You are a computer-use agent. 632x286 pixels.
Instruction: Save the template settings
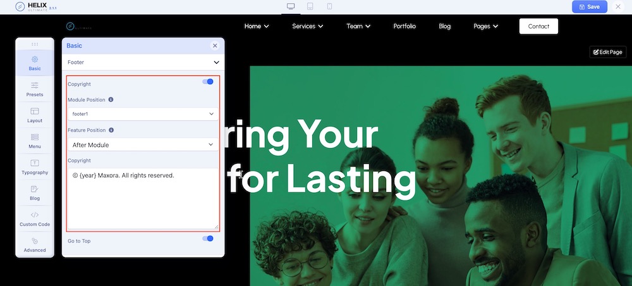pos(589,6)
